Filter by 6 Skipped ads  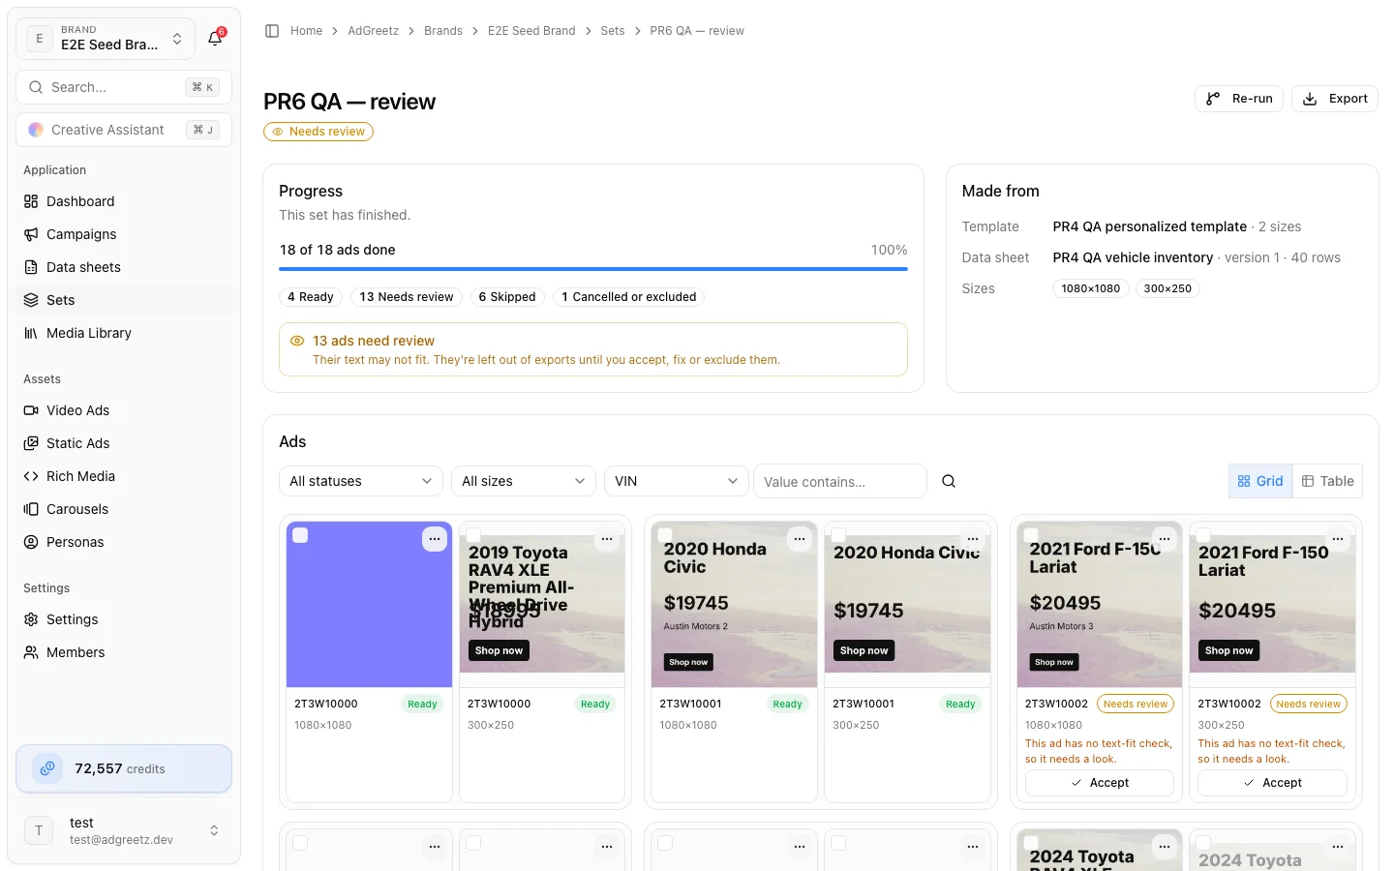507,297
